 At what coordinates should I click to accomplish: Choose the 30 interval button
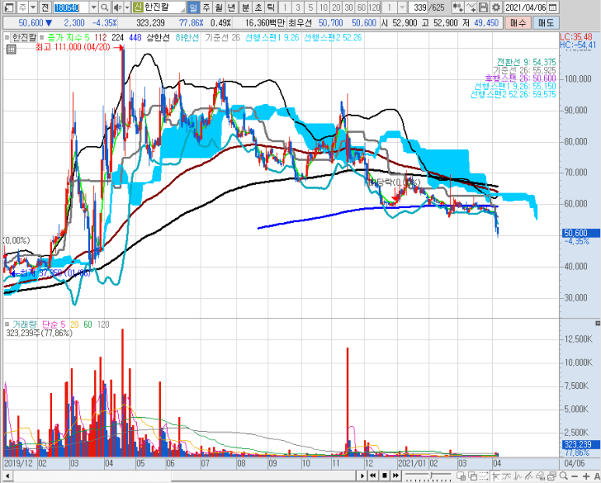349,7
